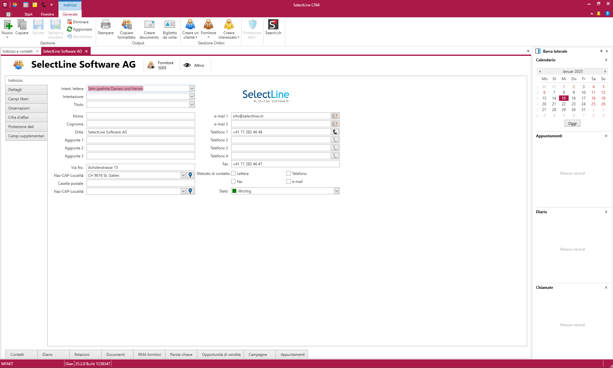This screenshot has width=613, height=368.
Task: Click map pin of second Naz-CAP-Località
Action: coord(190,191)
